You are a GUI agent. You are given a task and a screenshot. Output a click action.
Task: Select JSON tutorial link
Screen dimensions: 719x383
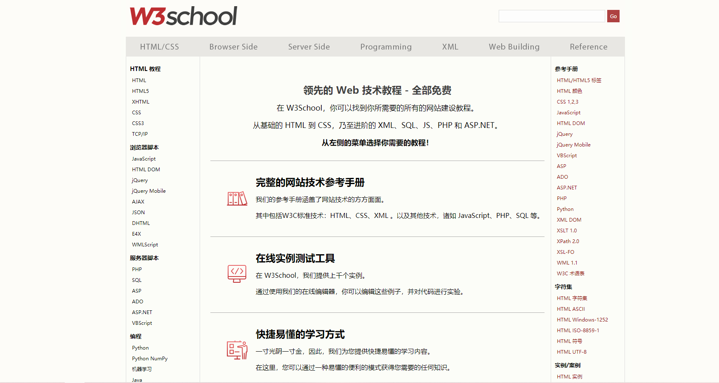coord(138,212)
